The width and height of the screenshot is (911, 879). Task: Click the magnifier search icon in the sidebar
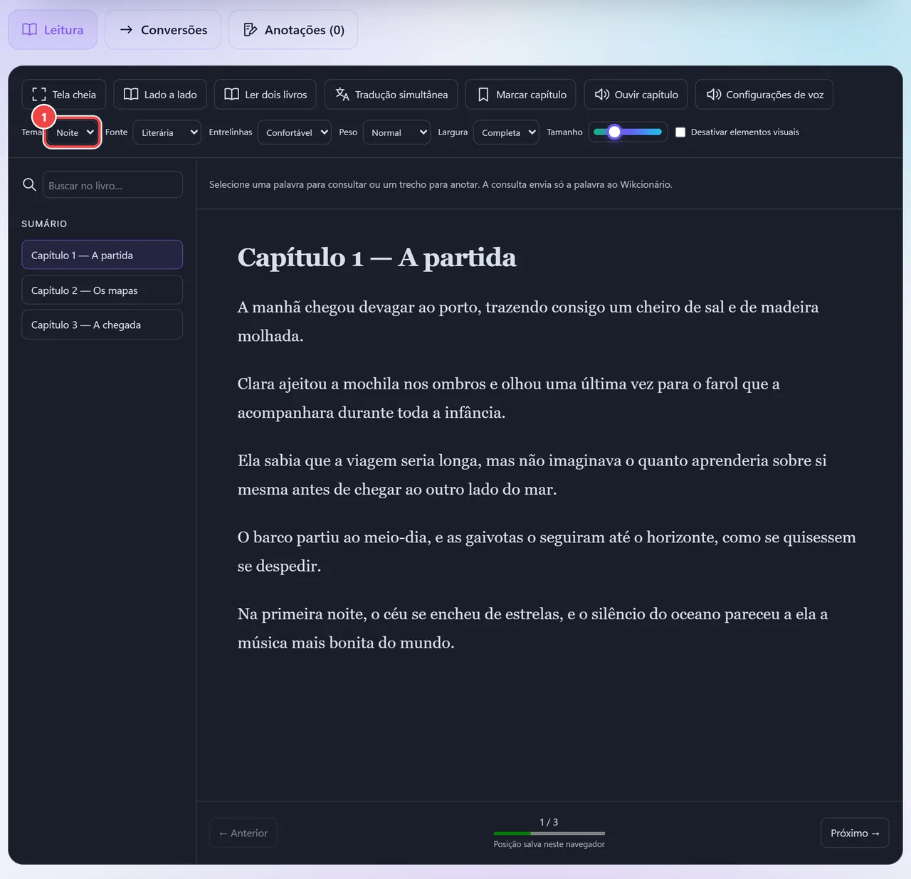pyautogui.click(x=29, y=184)
